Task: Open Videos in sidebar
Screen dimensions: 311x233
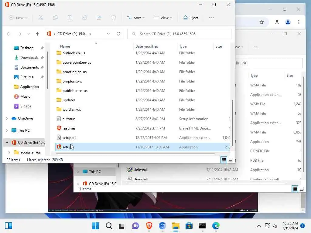Action: (x=26, y=106)
